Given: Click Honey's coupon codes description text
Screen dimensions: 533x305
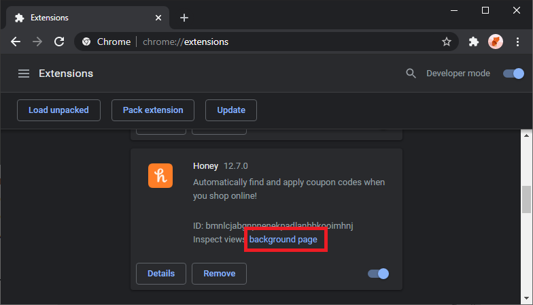Looking at the screenshot, I should [289, 189].
